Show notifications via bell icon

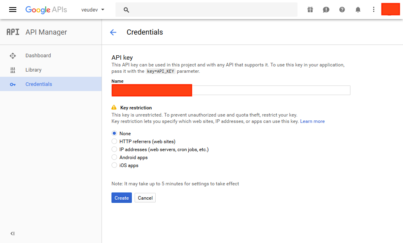[358, 10]
